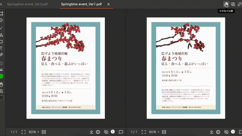Click the right flyer page preview
This screenshot has width=242, height=136.
click(186, 68)
